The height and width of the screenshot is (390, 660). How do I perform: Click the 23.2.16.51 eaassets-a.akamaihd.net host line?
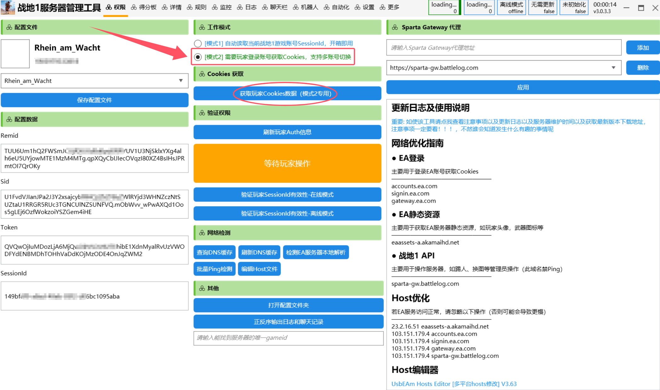[x=440, y=326]
